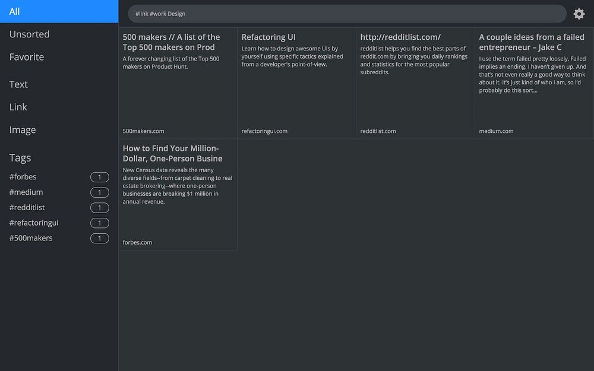The width and height of the screenshot is (594, 371).
Task: Select the All category in sidebar
Action: pos(59,11)
